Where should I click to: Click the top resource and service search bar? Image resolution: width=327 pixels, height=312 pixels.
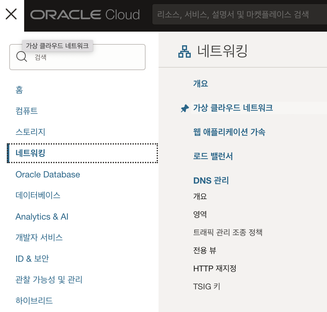tap(239, 14)
